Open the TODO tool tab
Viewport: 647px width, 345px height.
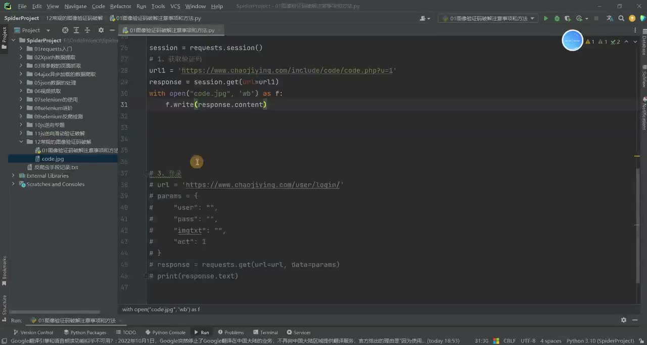click(125, 332)
